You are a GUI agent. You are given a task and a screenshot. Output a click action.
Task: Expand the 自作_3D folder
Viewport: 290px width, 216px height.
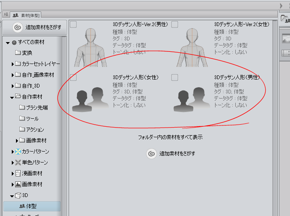pos(13,86)
